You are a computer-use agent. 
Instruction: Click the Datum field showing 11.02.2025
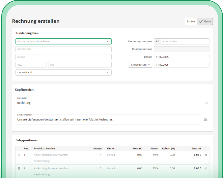[181, 57]
